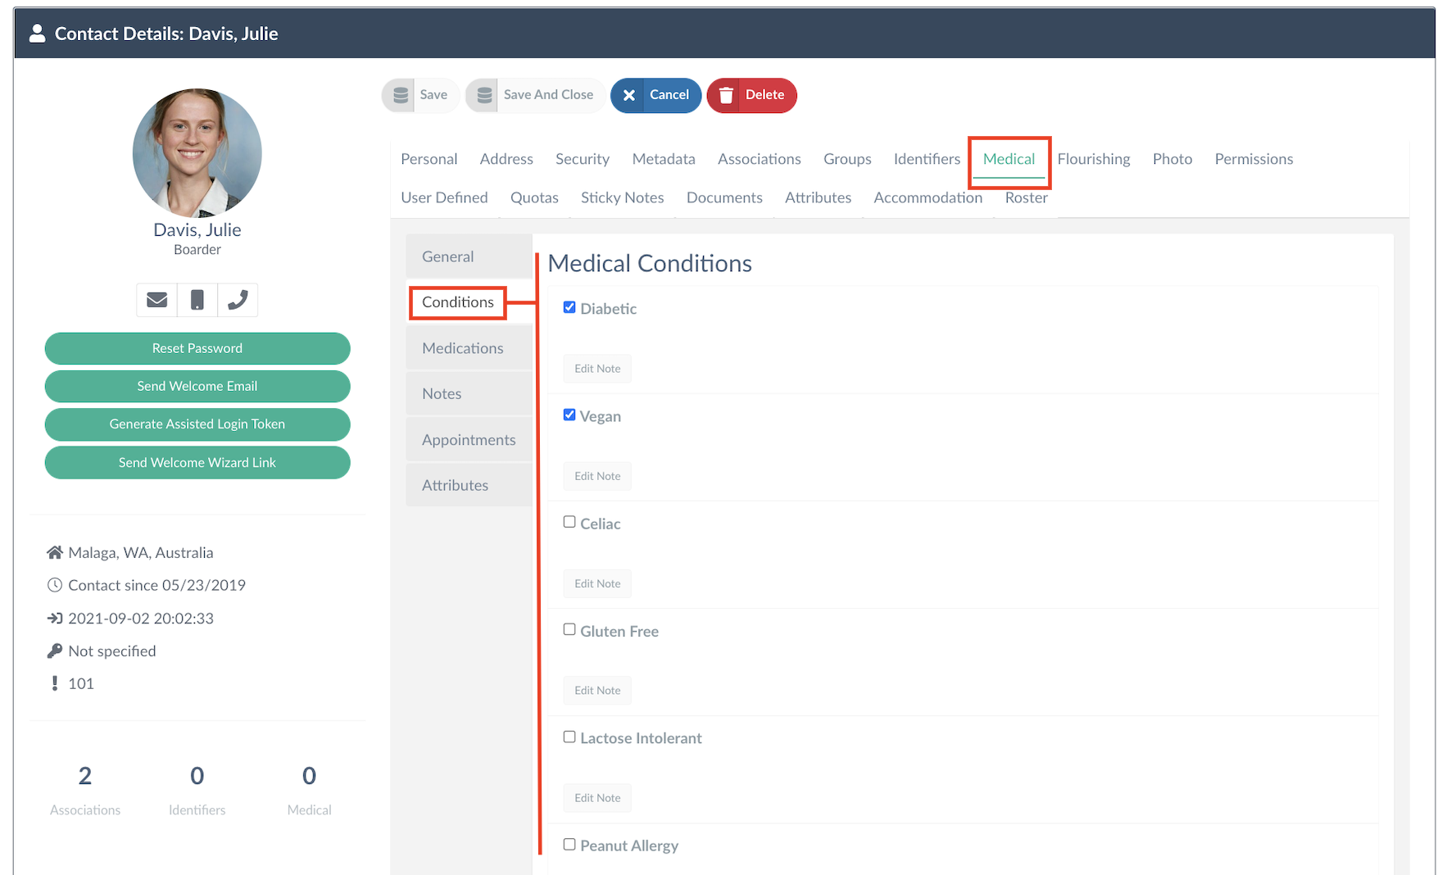
Task: Click Edit Note under Vegan
Action: [x=597, y=476]
